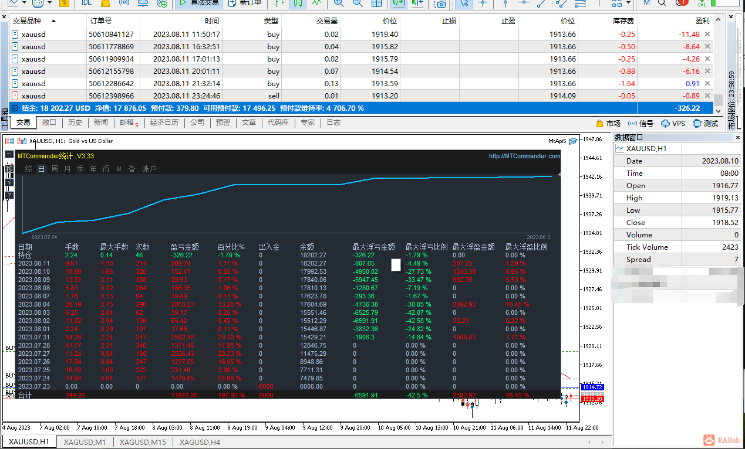
Task: Open the ? help button on chart
Action: coord(9,195)
